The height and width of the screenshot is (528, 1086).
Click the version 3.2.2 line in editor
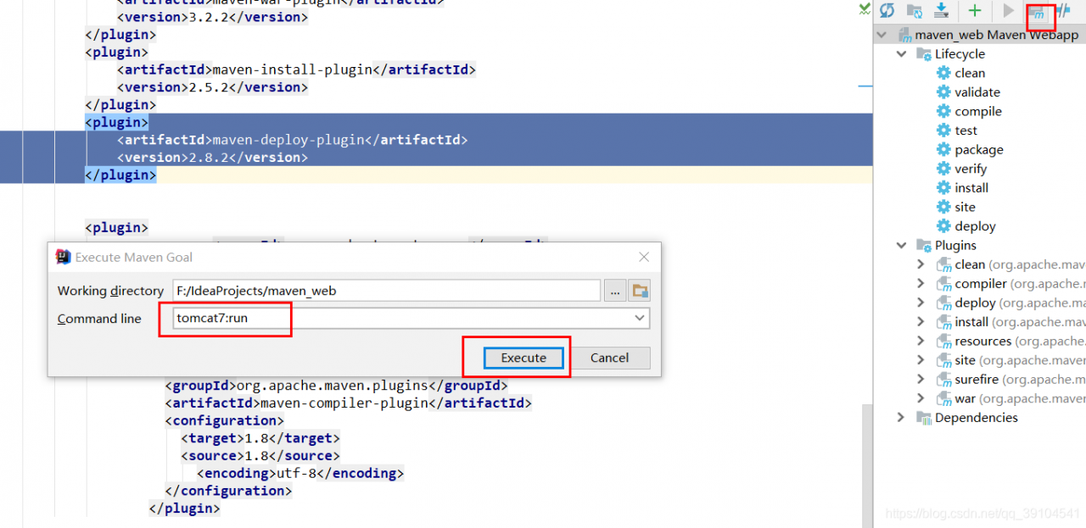point(212,17)
